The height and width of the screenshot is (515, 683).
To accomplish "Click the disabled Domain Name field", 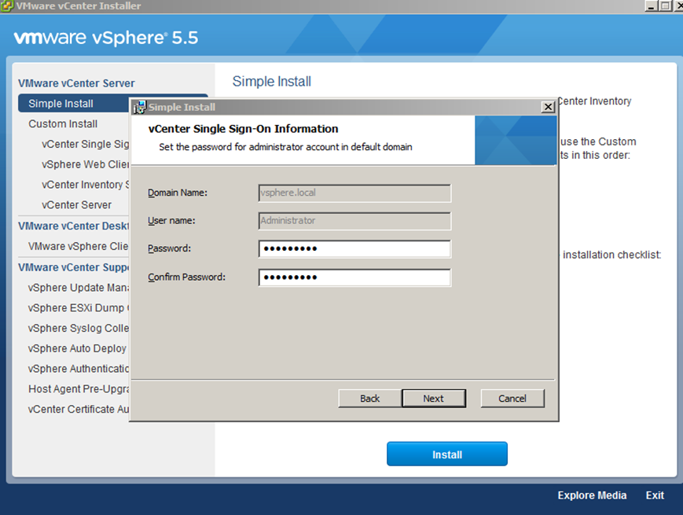I will (354, 193).
